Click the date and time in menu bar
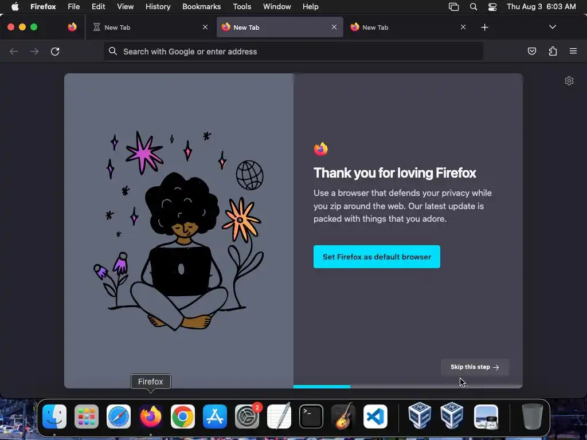The image size is (587, 440). [x=541, y=7]
